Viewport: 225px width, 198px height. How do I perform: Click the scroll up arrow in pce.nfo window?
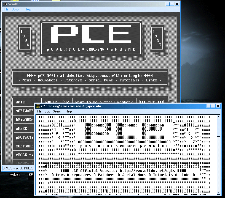coord(219,117)
